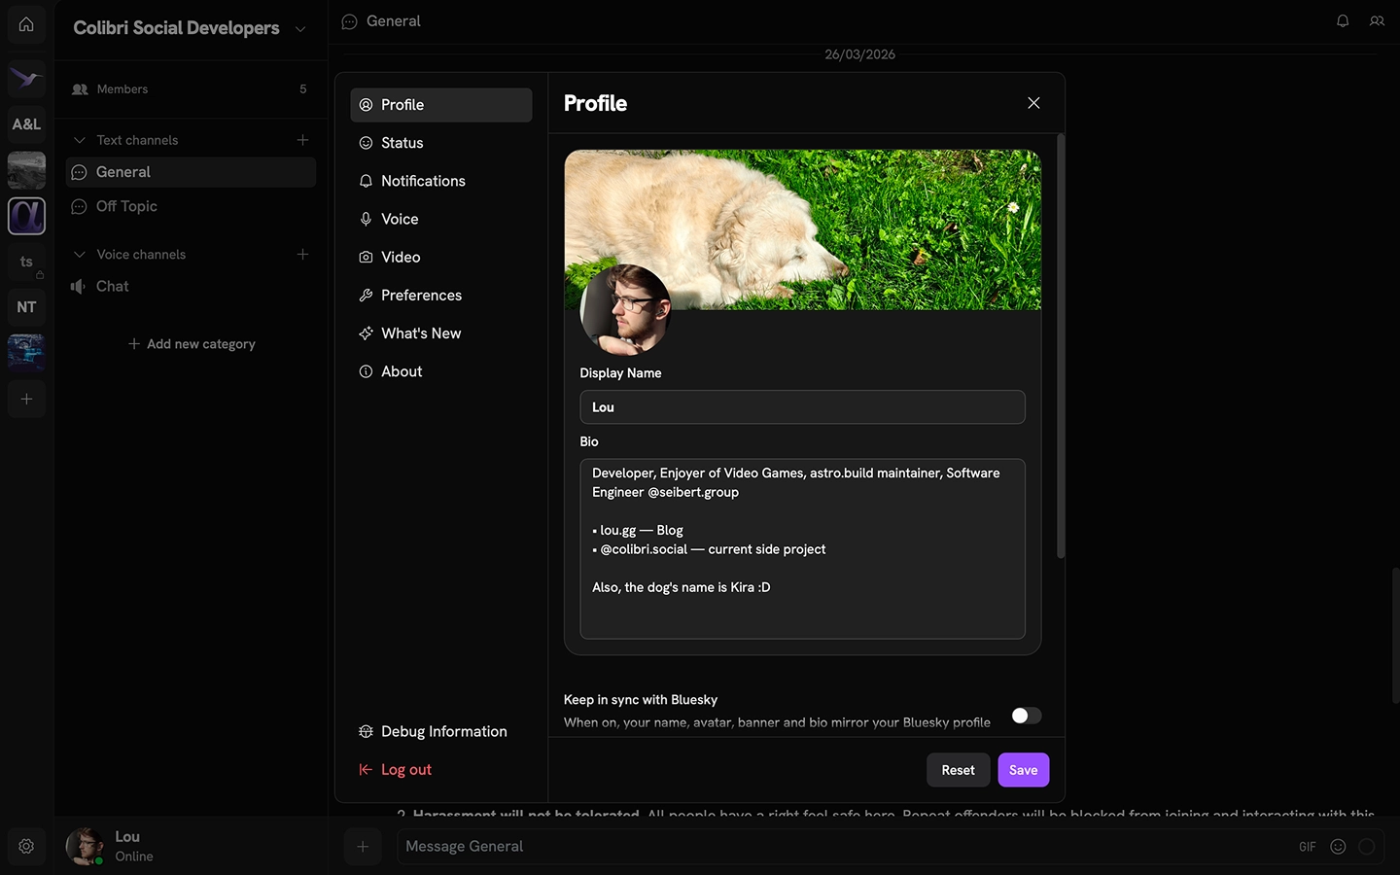Focus the Message General input

click(846, 847)
